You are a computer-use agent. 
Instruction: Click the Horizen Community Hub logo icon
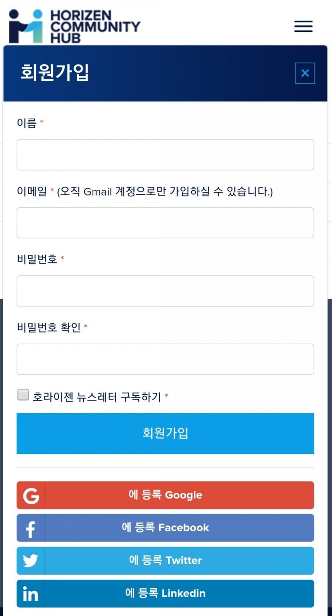pos(27,25)
